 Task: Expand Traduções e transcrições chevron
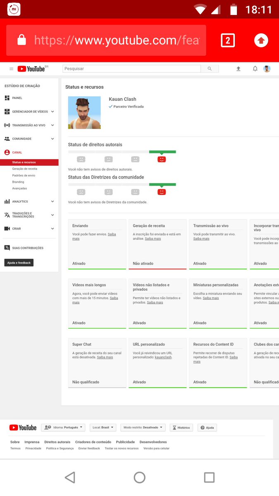52,215
